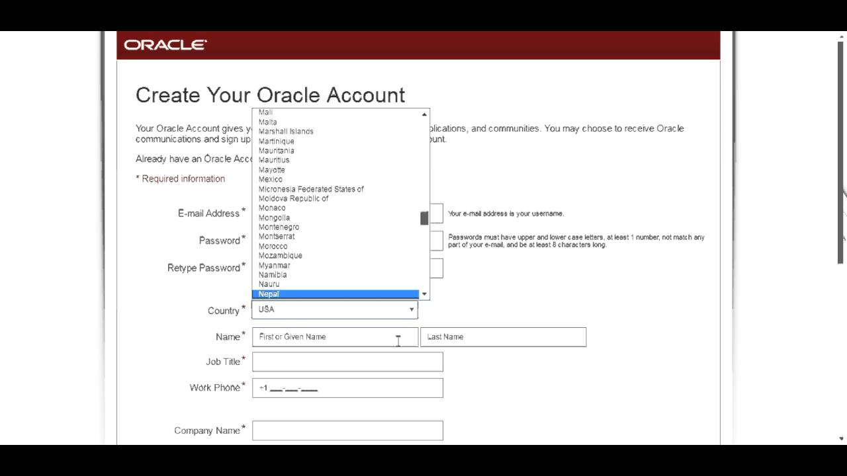Click the page scroll-down arrow

click(x=842, y=438)
